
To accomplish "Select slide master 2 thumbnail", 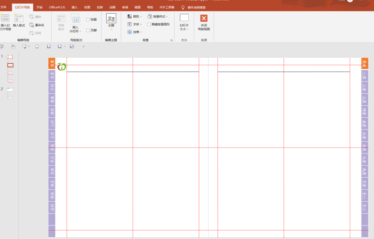I will pyautogui.click(x=10, y=89).
